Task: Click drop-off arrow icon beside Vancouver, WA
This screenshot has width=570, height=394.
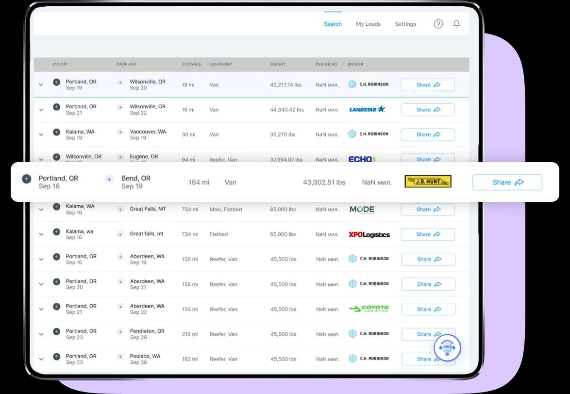Action: point(120,132)
